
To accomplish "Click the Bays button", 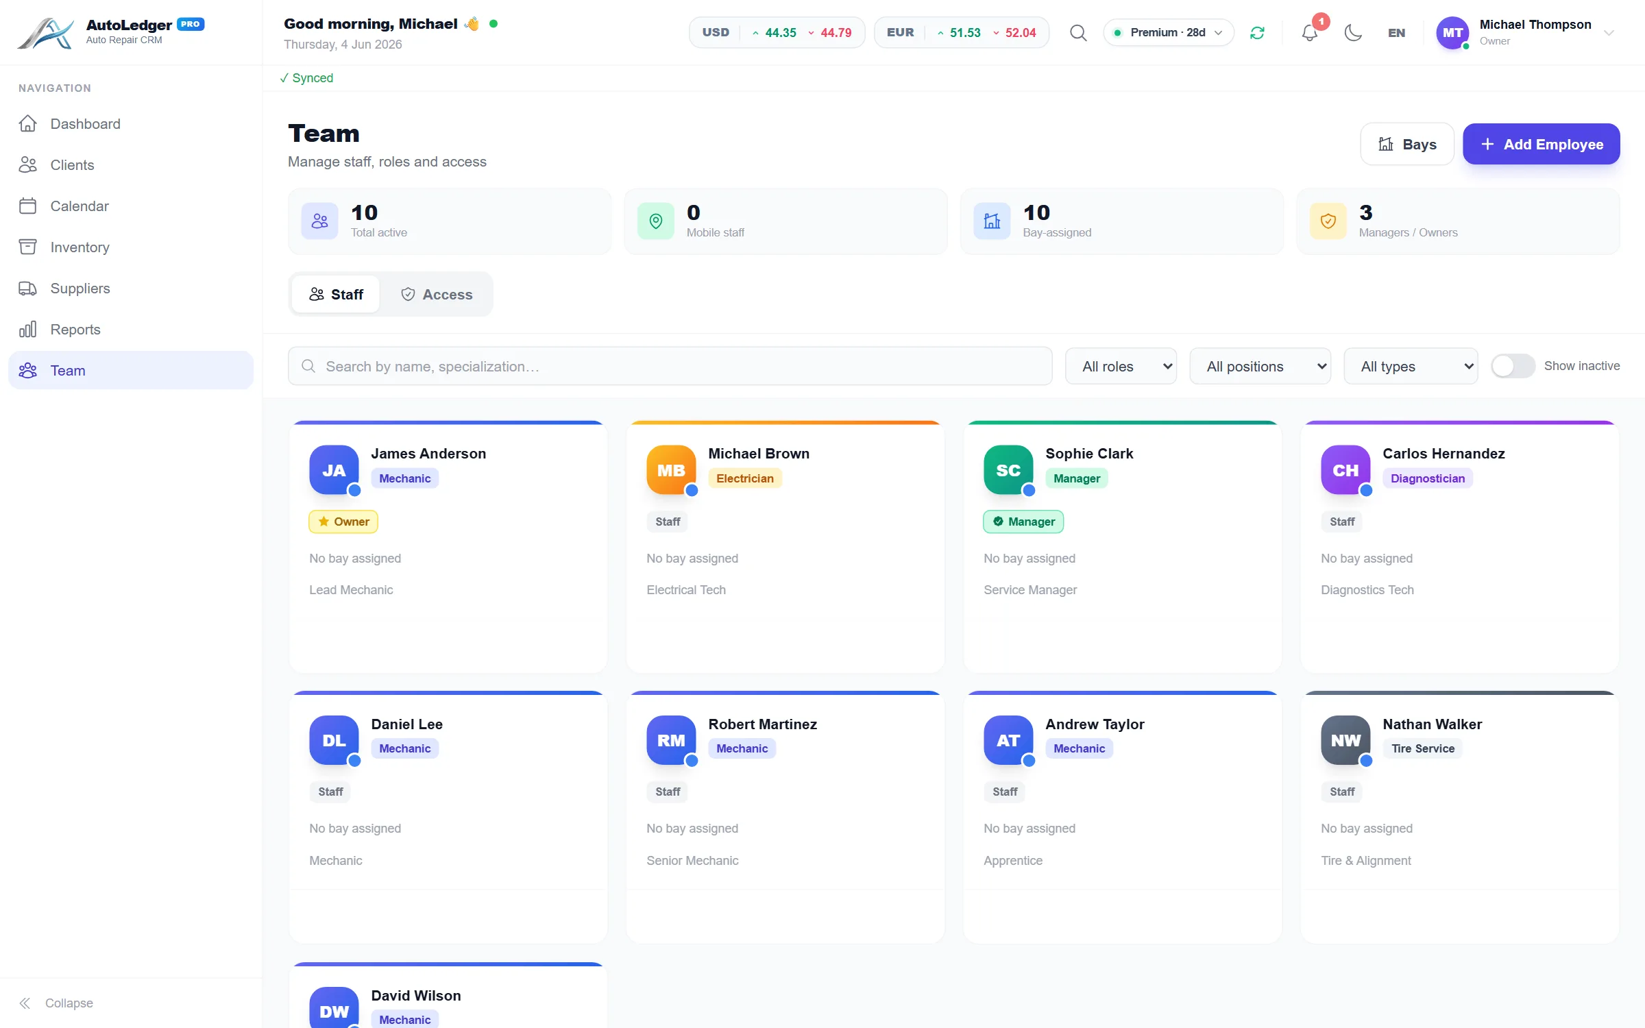I will [x=1407, y=144].
